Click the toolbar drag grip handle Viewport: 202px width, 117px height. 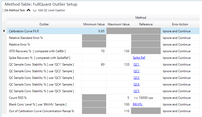pyautogui.click(x=3, y=10)
